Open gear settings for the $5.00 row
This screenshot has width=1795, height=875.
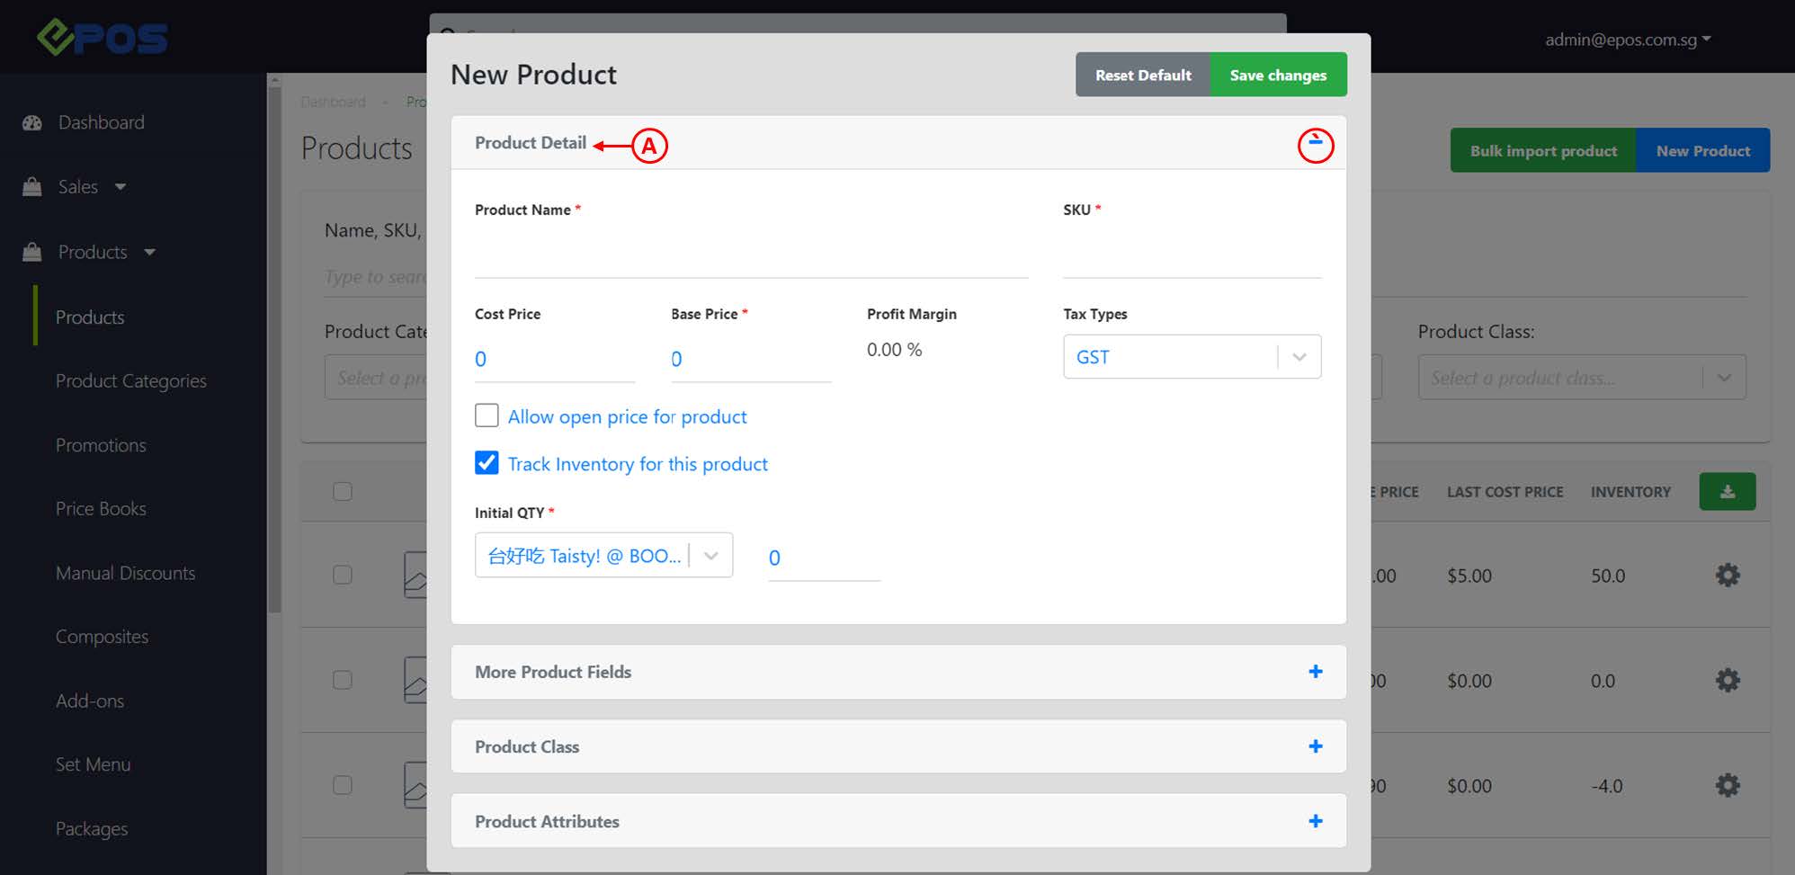tap(1727, 576)
